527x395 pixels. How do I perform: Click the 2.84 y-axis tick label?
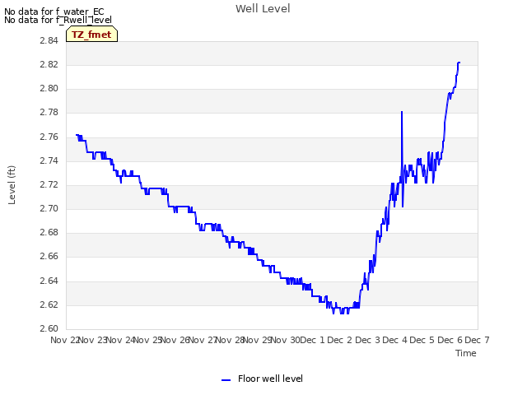(49, 40)
